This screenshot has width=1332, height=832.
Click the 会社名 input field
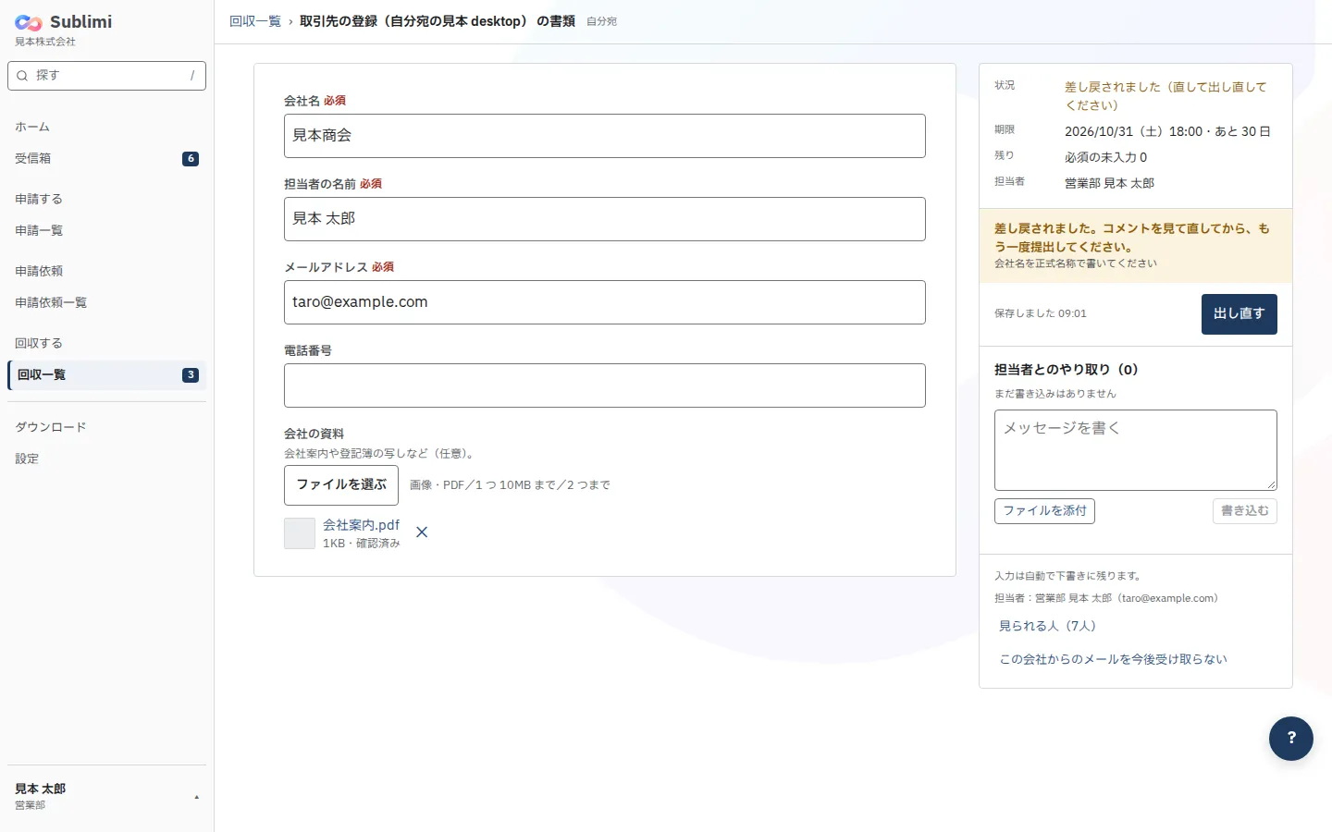605,136
